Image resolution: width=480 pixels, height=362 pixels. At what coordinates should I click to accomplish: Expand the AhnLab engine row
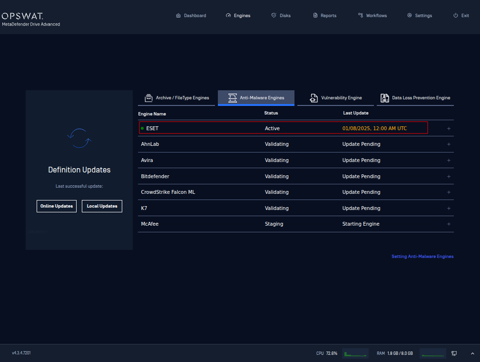coord(449,144)
